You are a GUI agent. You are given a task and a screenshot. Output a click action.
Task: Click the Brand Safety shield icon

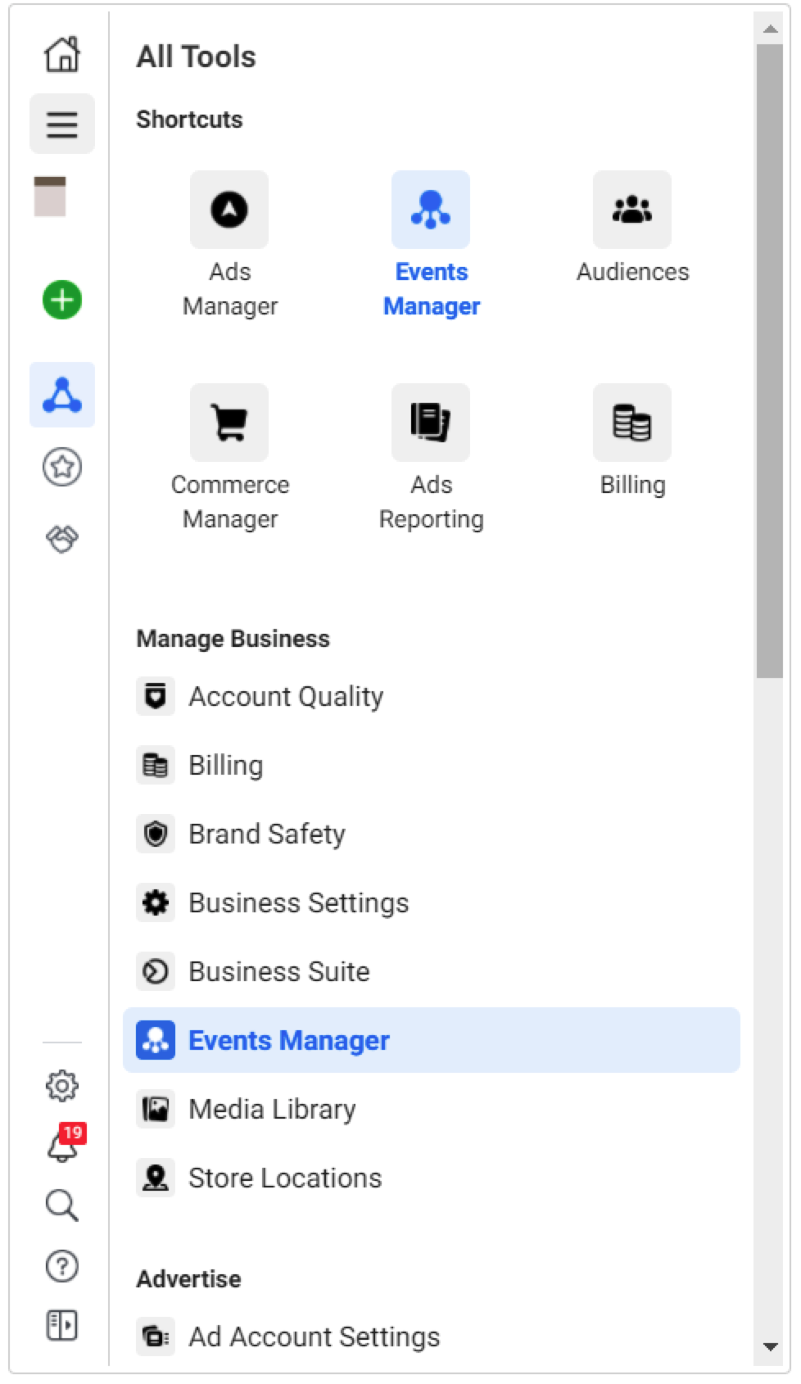pyautogui.click(x=156, y=834)
